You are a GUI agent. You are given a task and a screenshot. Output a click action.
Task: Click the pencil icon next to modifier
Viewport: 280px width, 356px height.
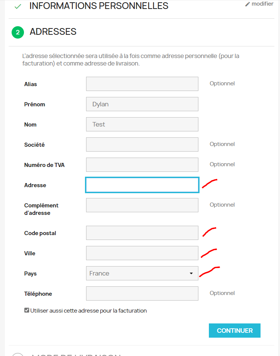[x=247, y=4]
